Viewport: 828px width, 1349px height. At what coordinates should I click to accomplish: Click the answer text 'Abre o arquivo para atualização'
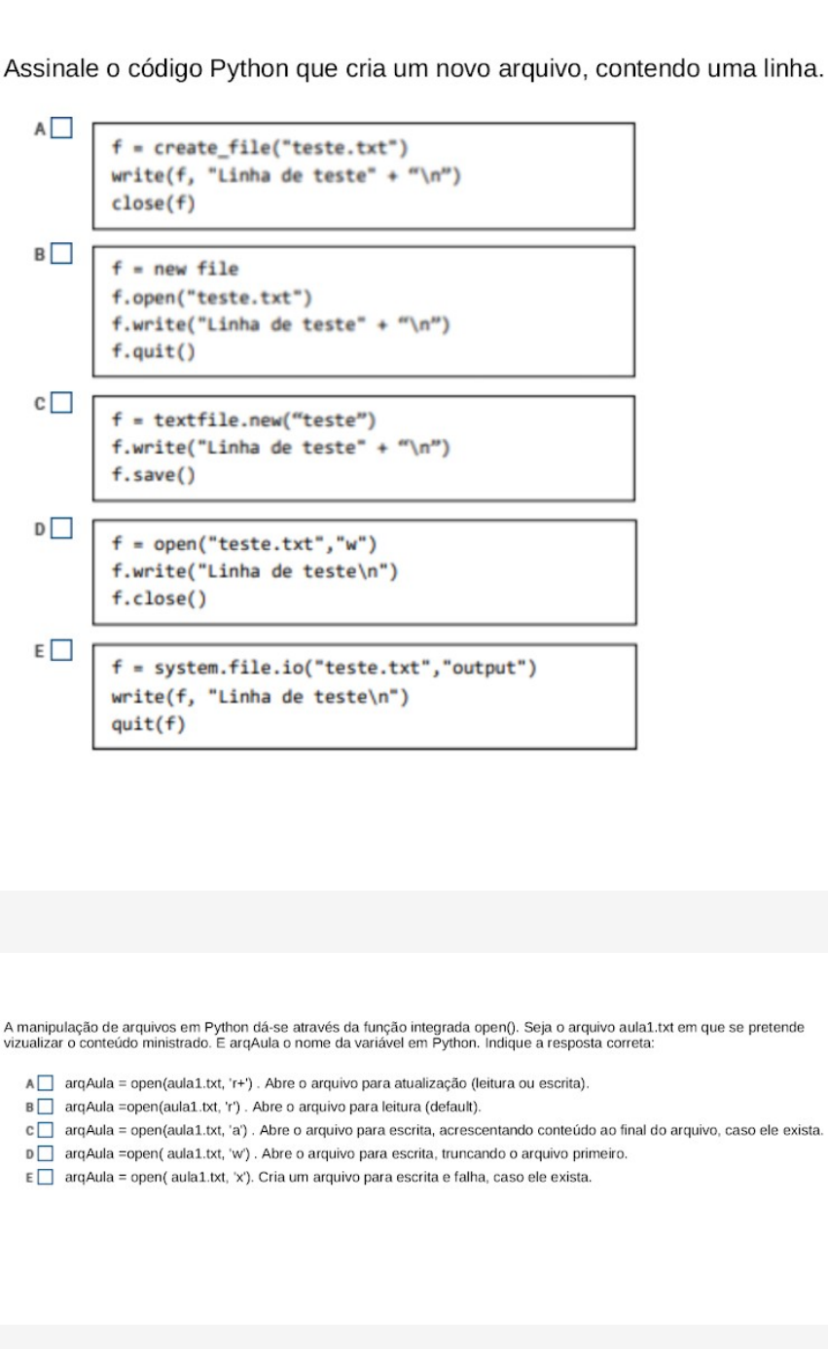point(428,1083)
